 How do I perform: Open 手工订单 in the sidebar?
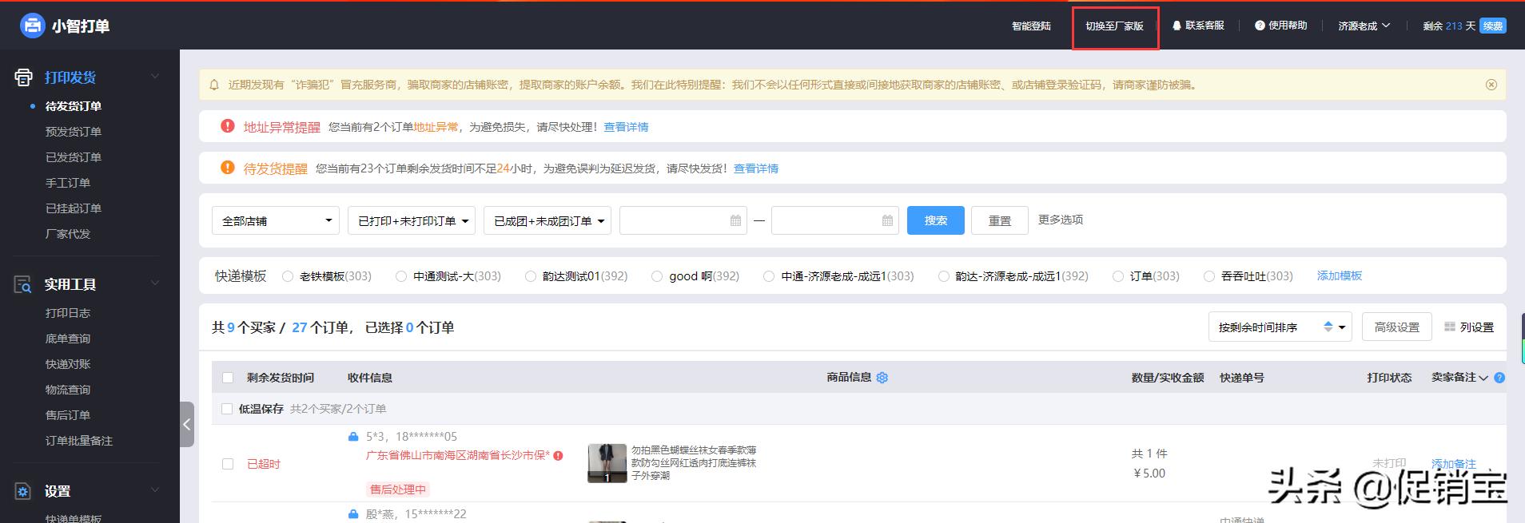point(68,183)
